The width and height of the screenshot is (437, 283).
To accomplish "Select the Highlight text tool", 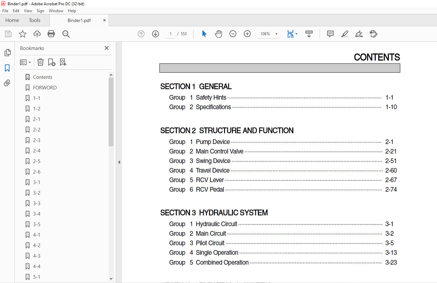I will coord(344,34).
